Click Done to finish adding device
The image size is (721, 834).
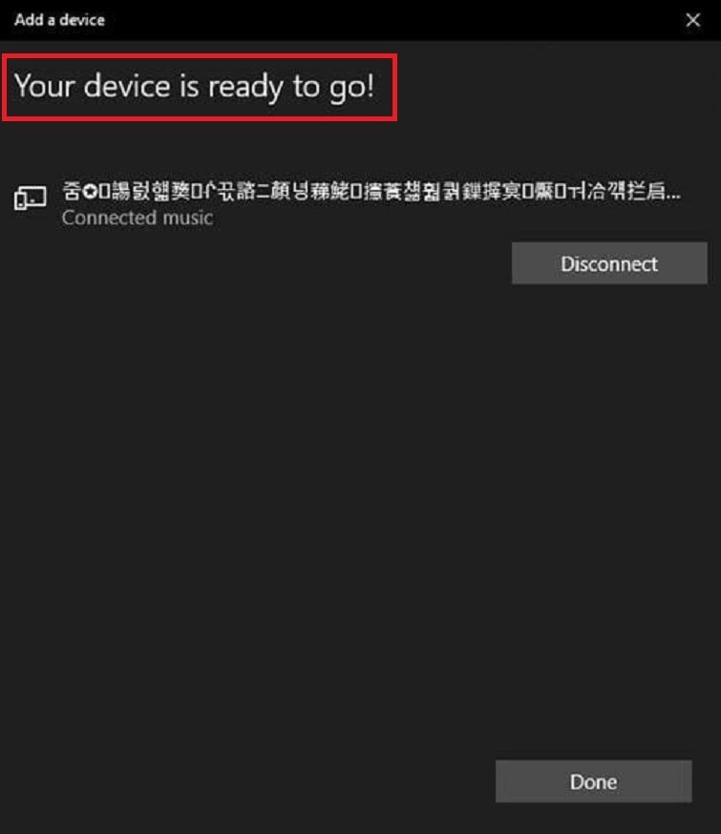click(x=593, y=782)
